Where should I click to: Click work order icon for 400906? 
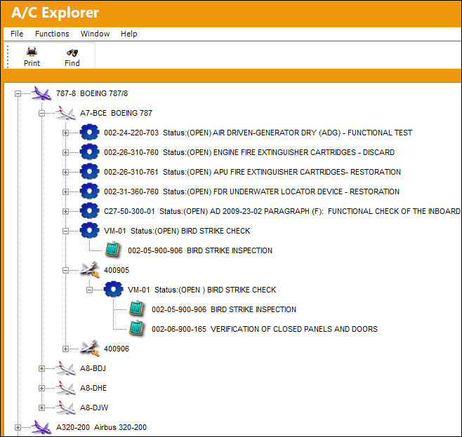[x=90, y=349]
